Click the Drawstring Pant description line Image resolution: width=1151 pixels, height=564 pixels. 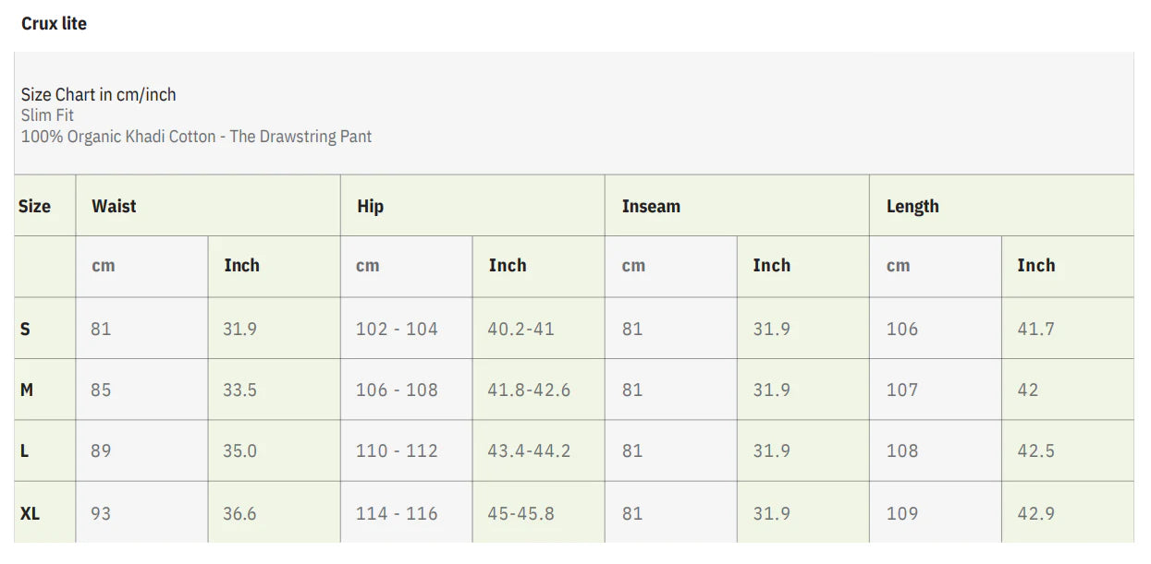[196, 137]
